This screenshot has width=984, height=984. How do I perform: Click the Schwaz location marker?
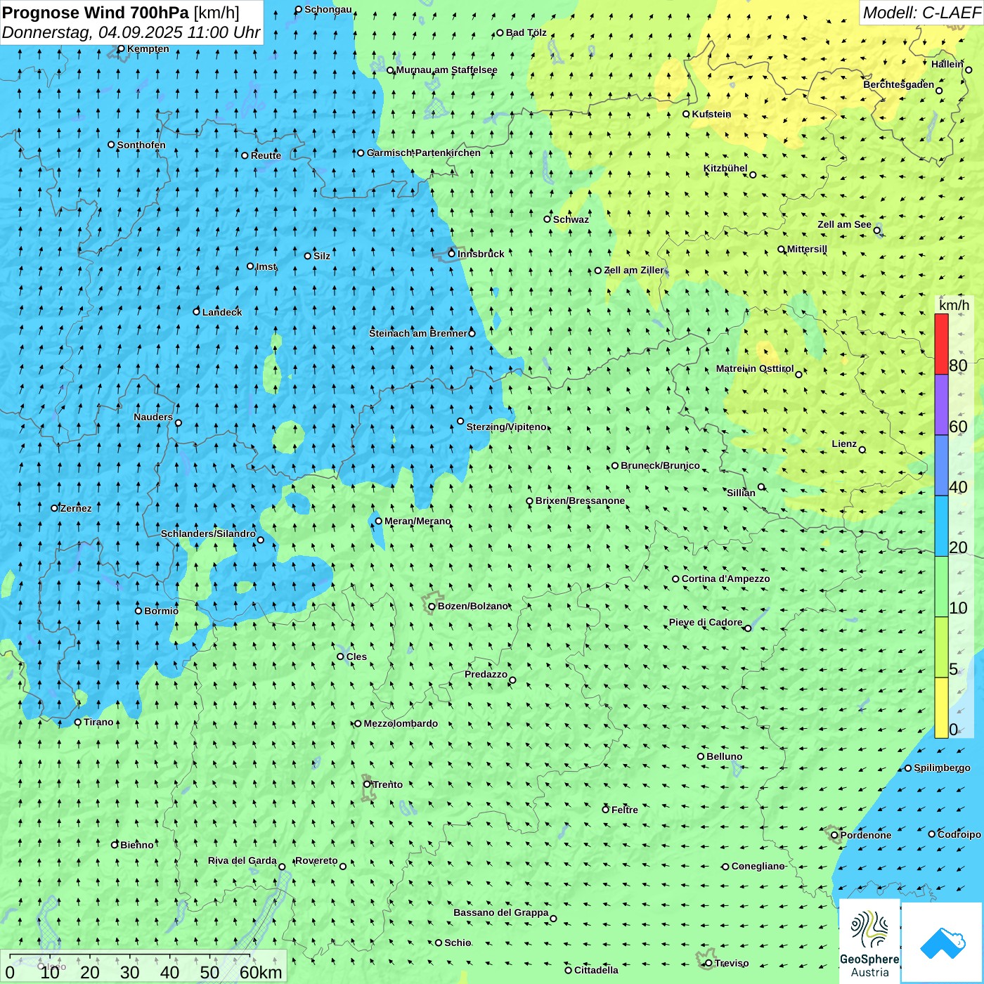click(x=548, y=219)
